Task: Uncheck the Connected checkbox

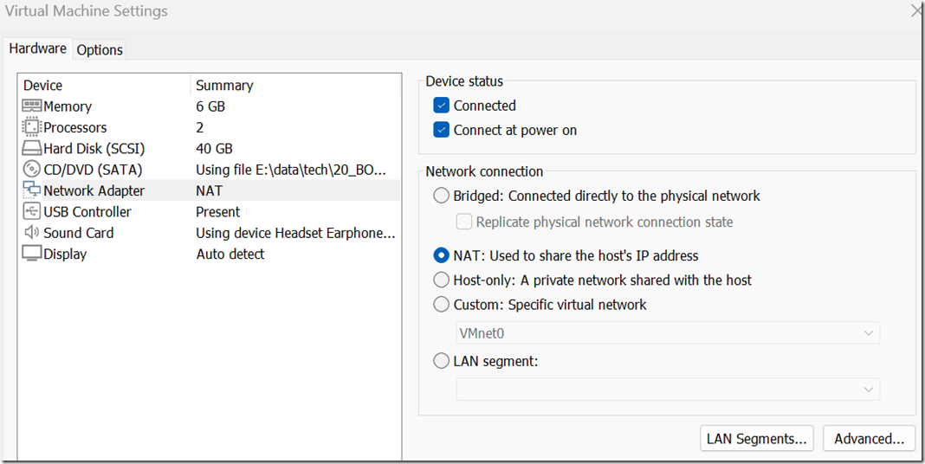Action: (441, 106)
